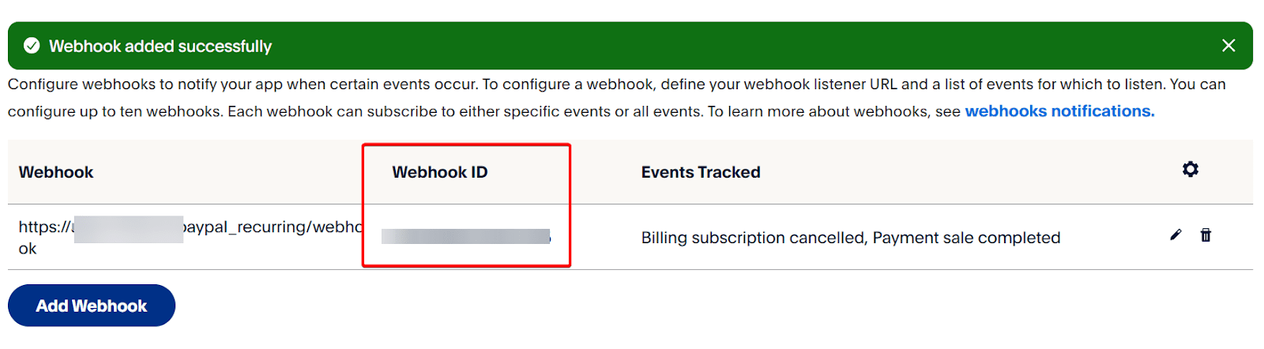Open the webhook table settings gear

[x=1191, y=169]
